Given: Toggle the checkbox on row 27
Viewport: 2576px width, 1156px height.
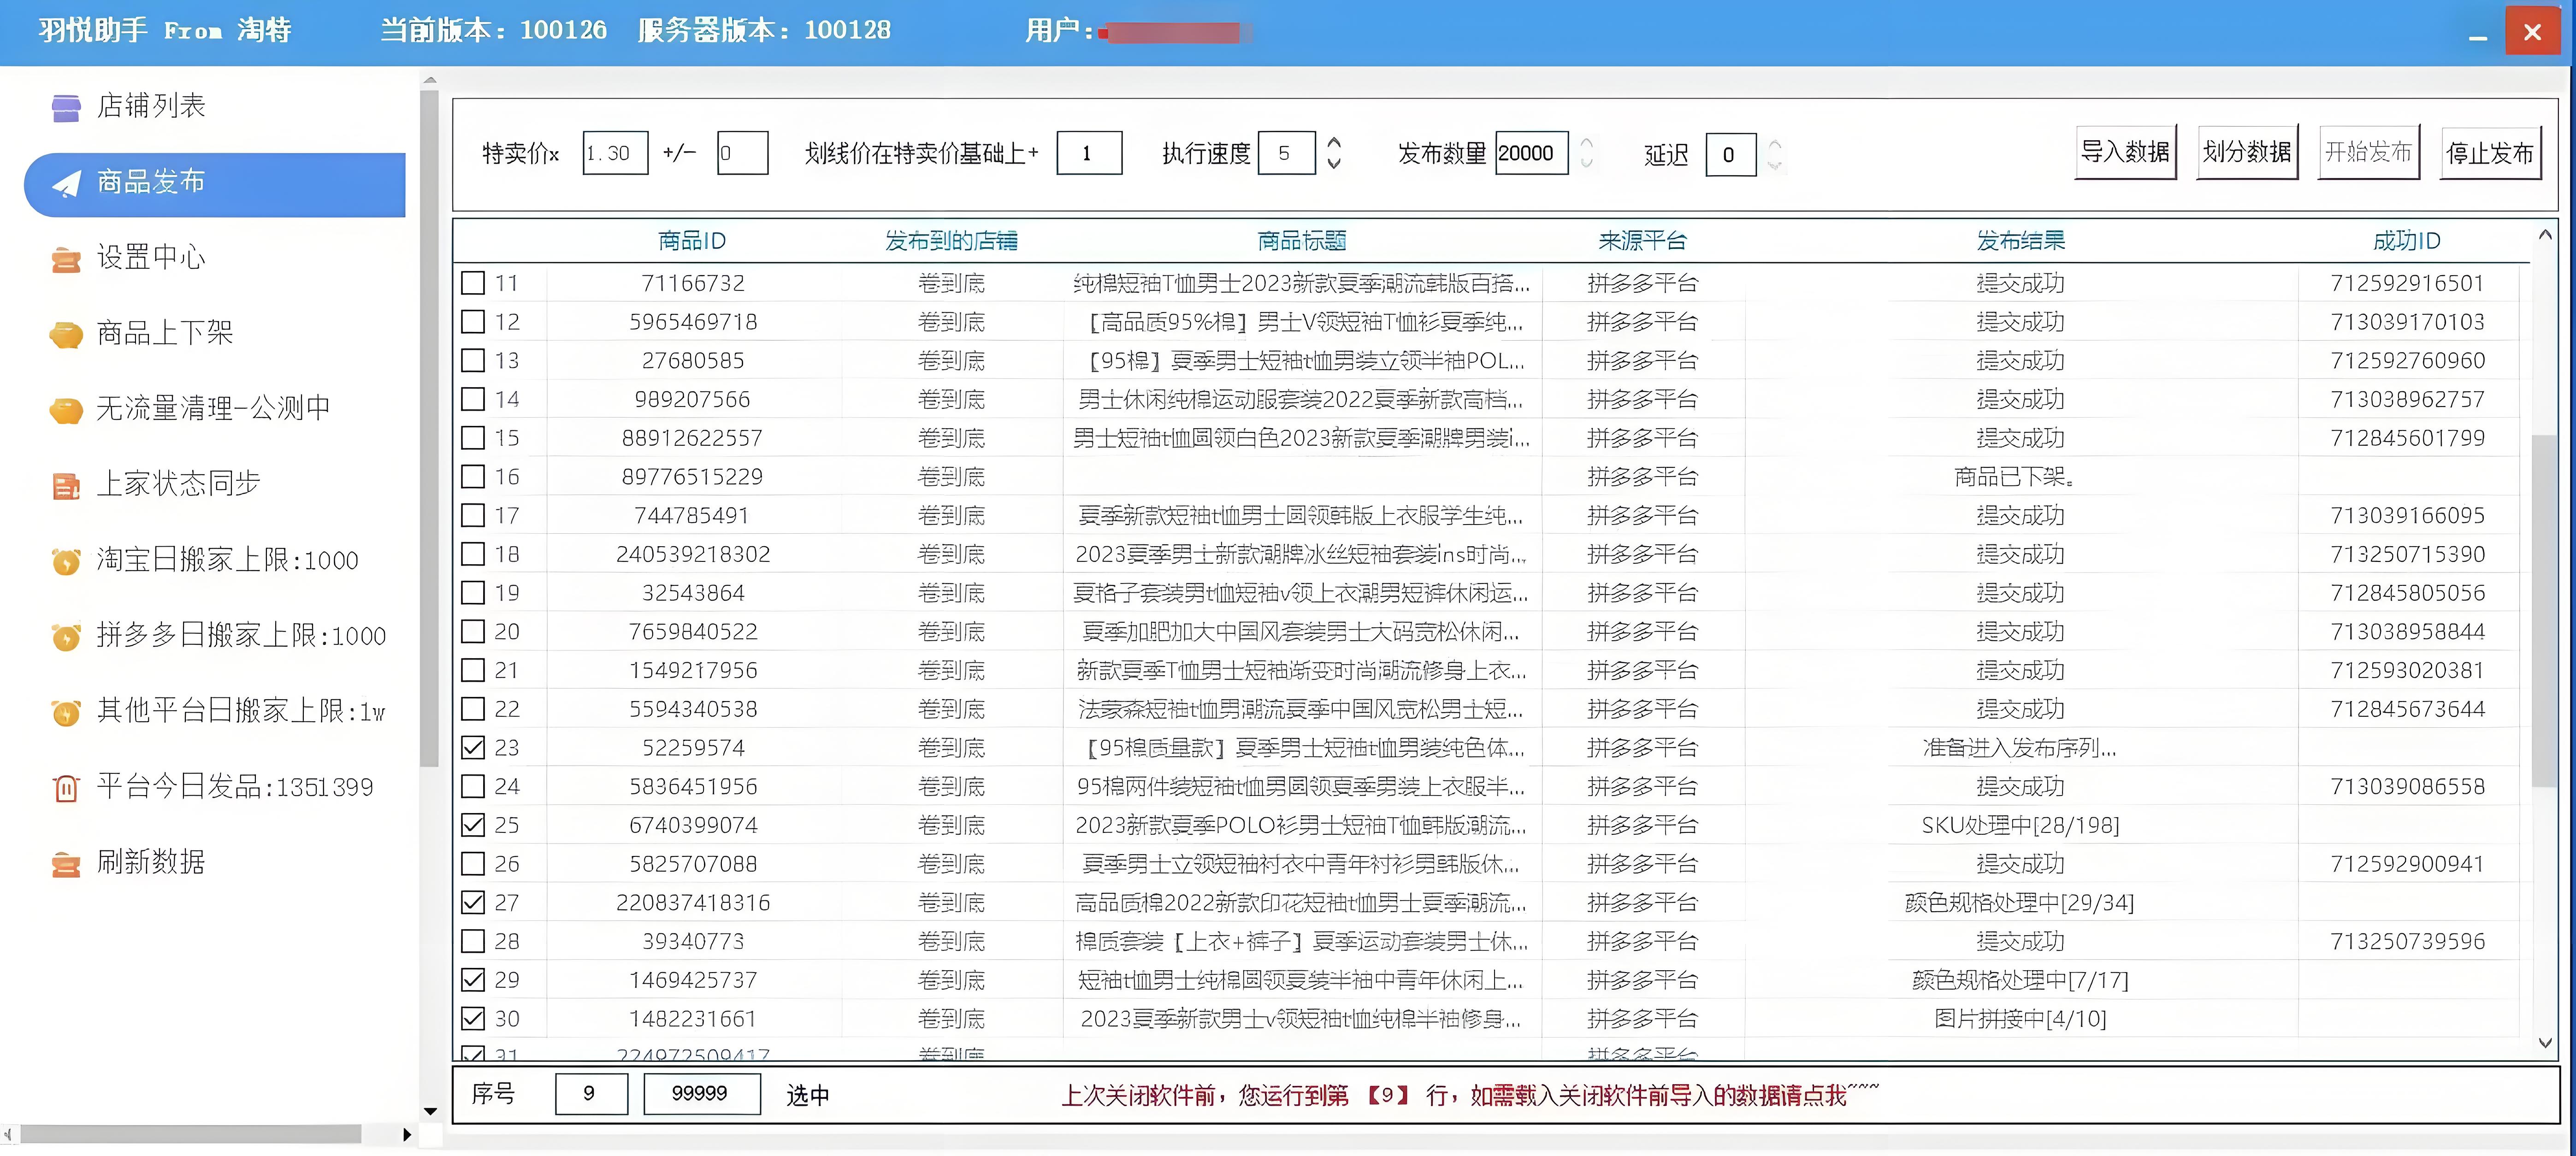Looking at the screenshot, I should tap(473, 902).
